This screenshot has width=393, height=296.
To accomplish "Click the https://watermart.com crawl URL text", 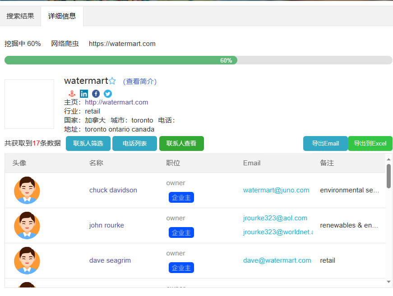I will [122, 44].
